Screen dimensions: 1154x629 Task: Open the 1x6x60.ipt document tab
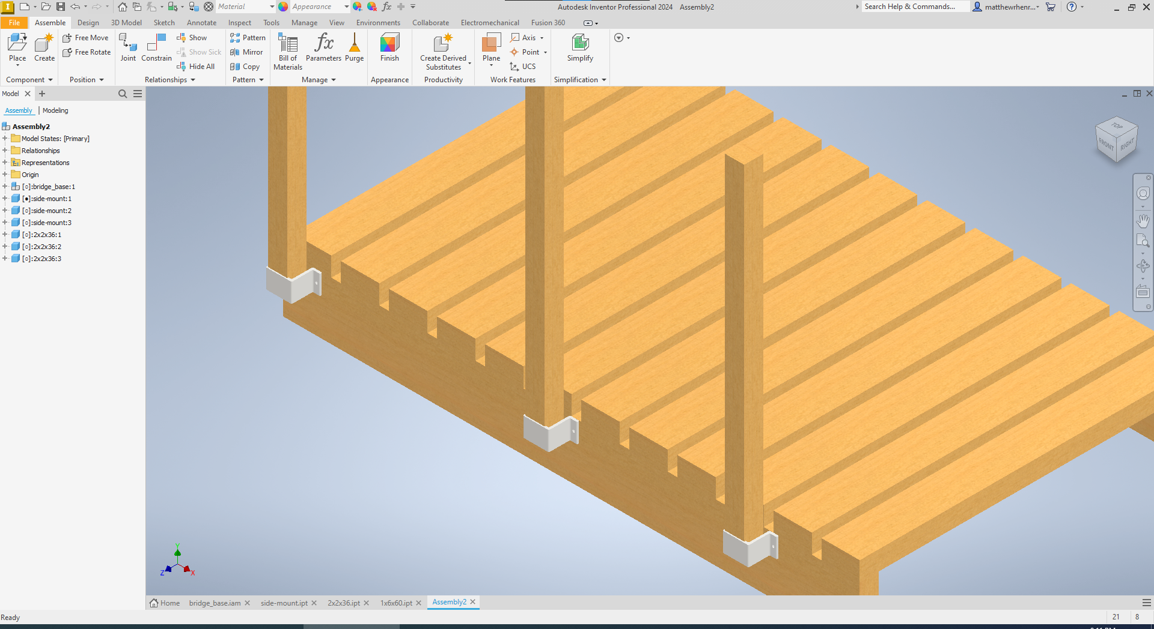[x=396, y=603]
